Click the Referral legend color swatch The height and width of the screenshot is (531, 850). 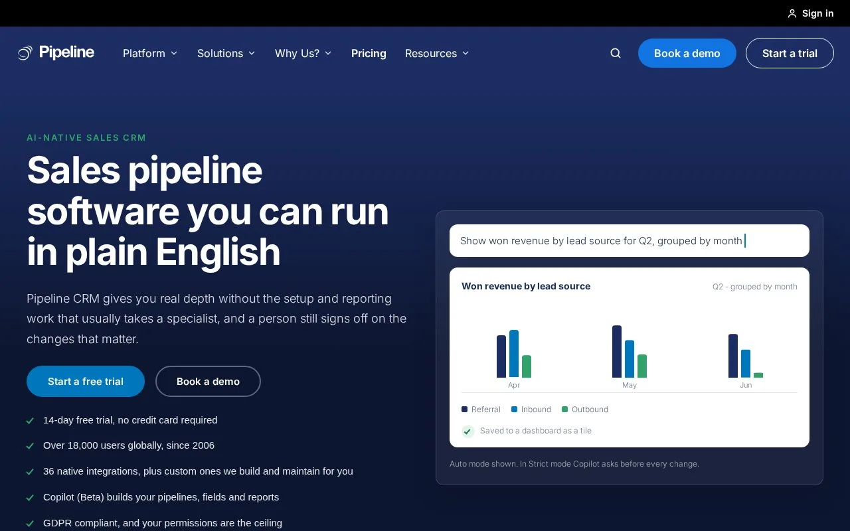tap(464, 410)
